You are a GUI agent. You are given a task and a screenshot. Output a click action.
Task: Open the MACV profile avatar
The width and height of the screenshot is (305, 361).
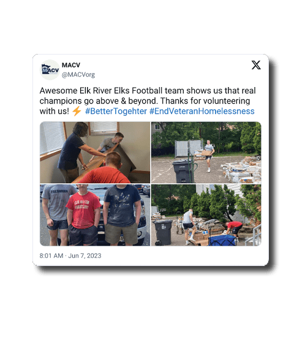[50, 70]
